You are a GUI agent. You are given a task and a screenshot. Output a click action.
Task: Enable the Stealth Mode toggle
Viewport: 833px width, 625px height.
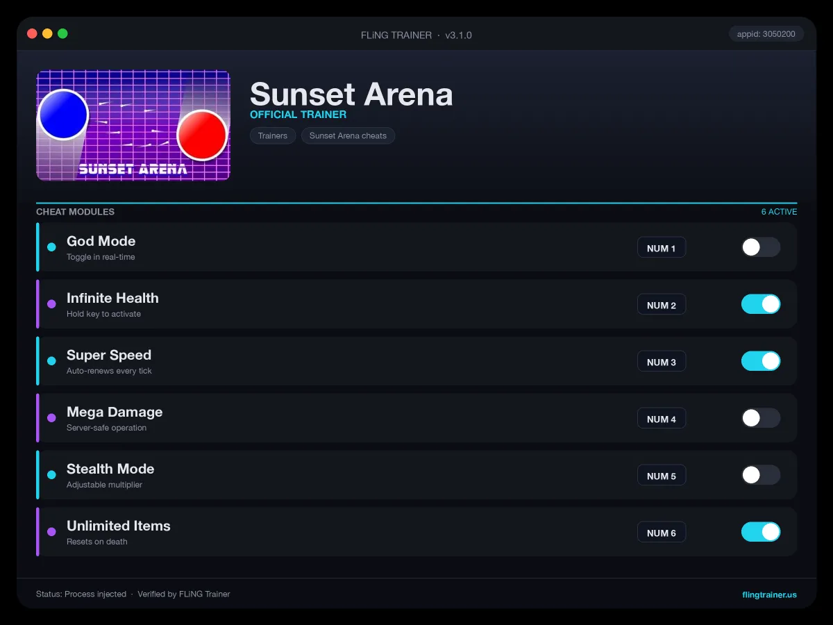click(761, 475)
